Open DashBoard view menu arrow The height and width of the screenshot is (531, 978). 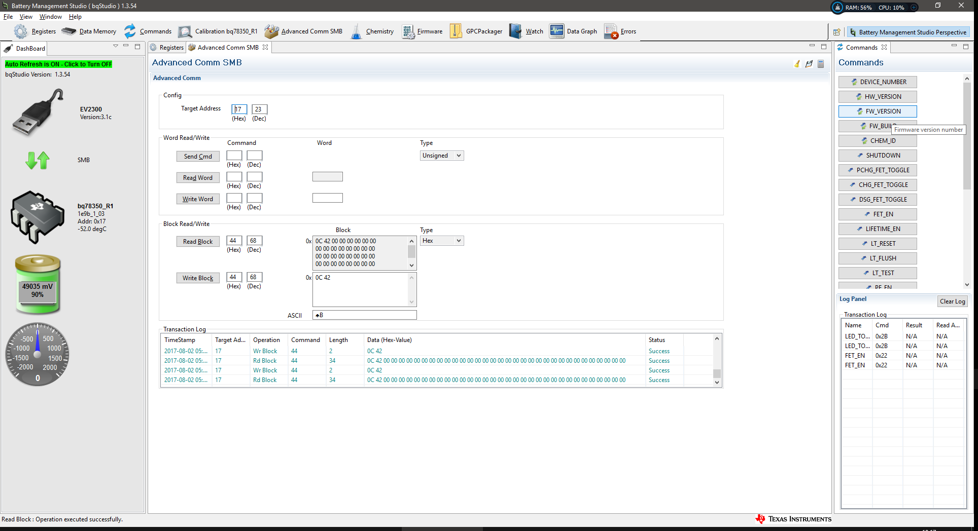[x=116, y=46]
